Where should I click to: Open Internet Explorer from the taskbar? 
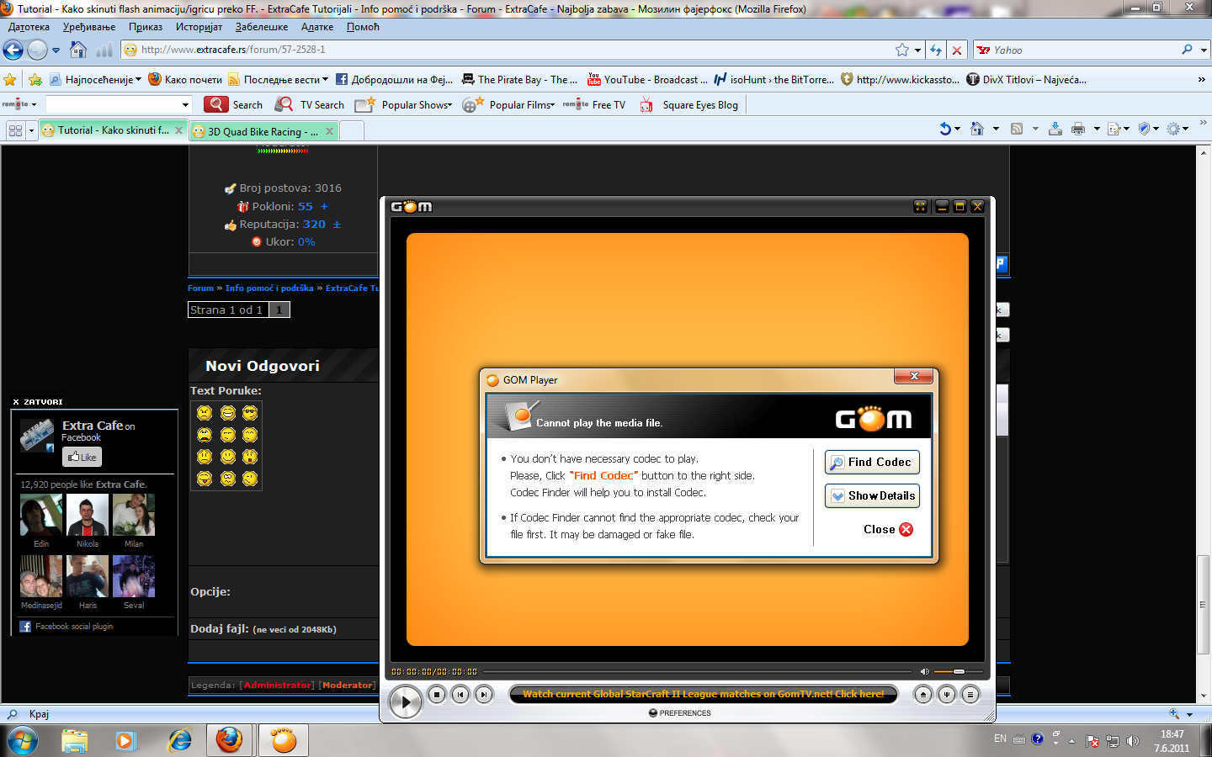tap(180, 740)
